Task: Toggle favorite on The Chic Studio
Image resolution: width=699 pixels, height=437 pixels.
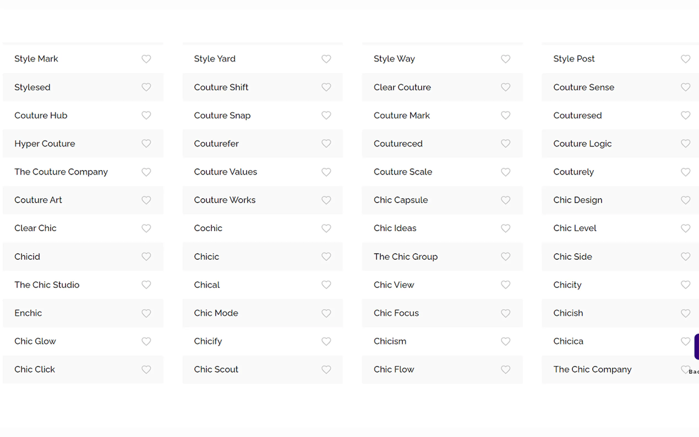Action: [146, 285]
